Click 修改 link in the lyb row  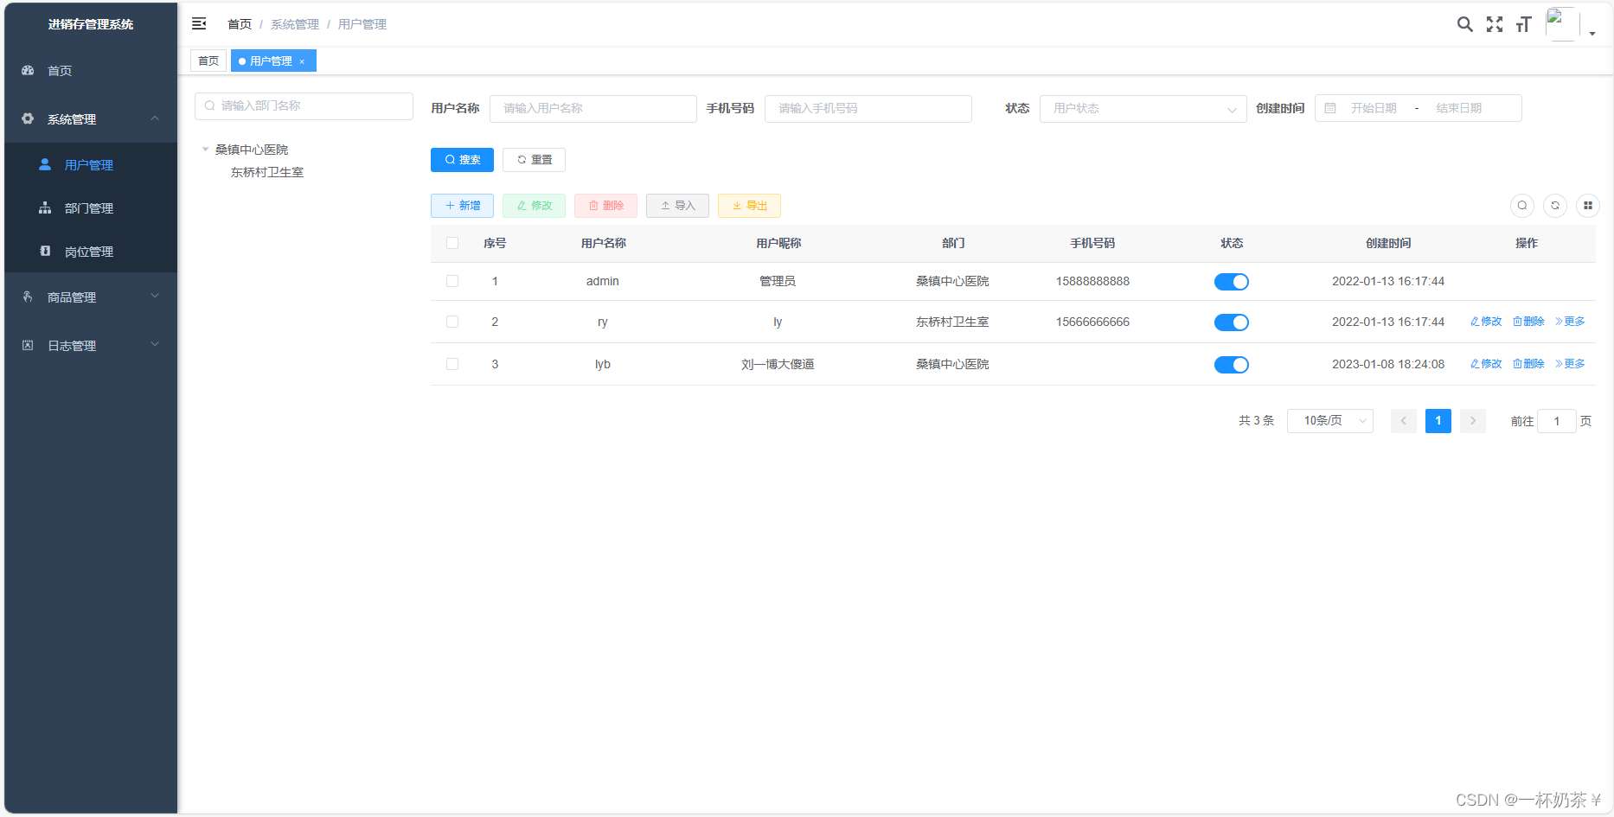point(1486,364)
